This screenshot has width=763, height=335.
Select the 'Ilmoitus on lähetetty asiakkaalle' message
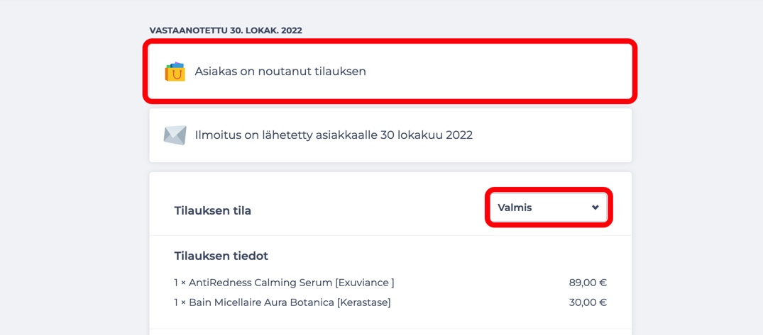pos(334,135)
